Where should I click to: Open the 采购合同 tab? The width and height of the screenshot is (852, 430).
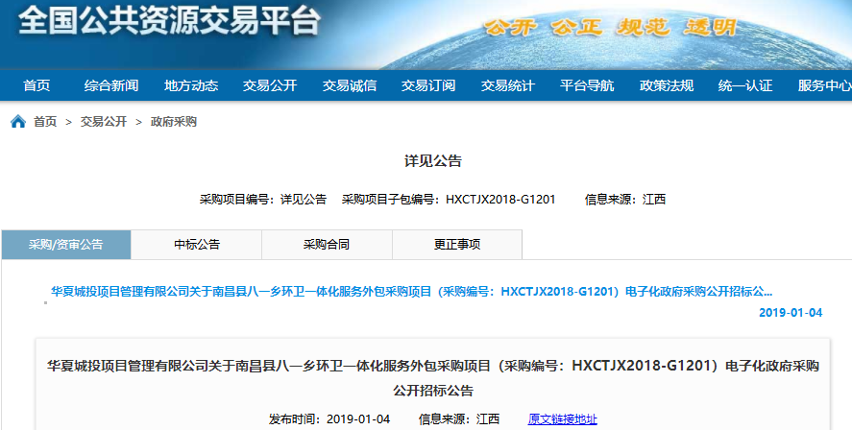tap(327, 245)
